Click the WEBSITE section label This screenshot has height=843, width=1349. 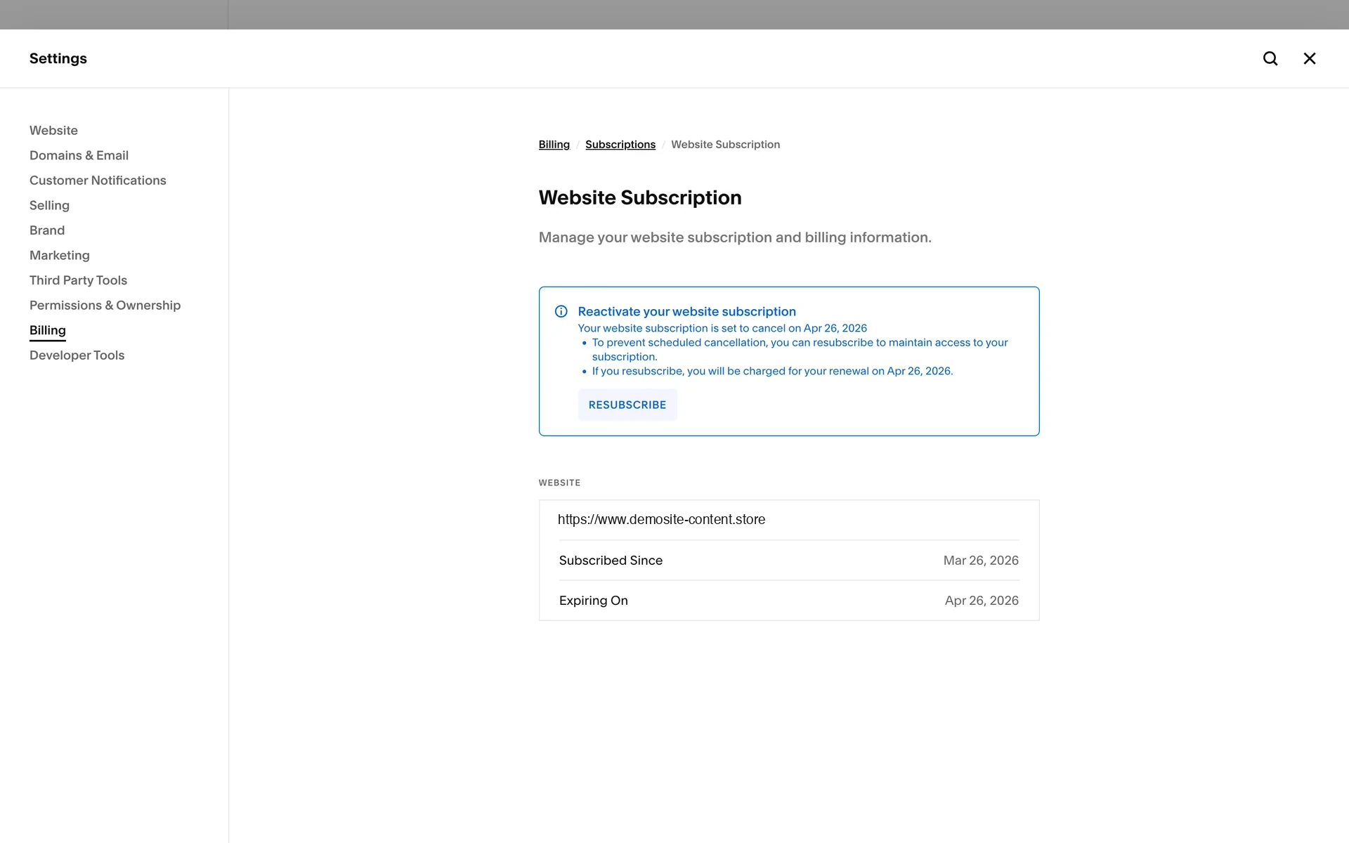(x=559, y=483)
